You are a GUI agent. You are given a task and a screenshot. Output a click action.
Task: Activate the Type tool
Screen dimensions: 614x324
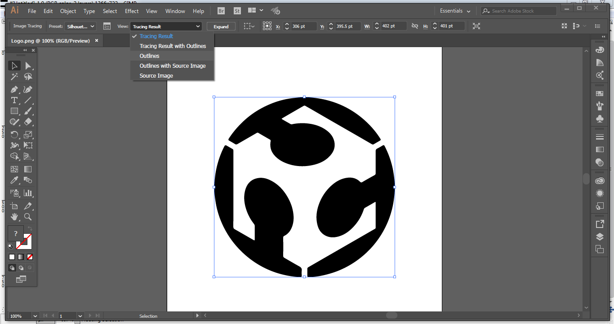14,100
